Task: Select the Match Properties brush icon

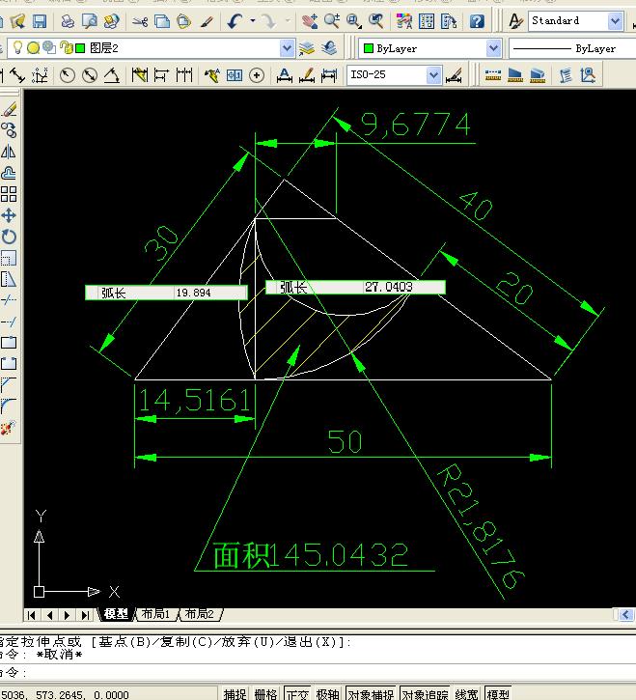Action: tap(207, 21)
